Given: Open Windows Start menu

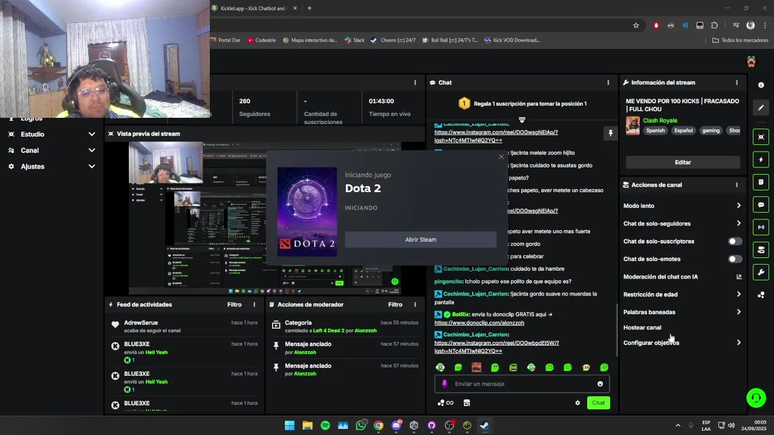Looking at the screenshot, I should coord(290,425).
